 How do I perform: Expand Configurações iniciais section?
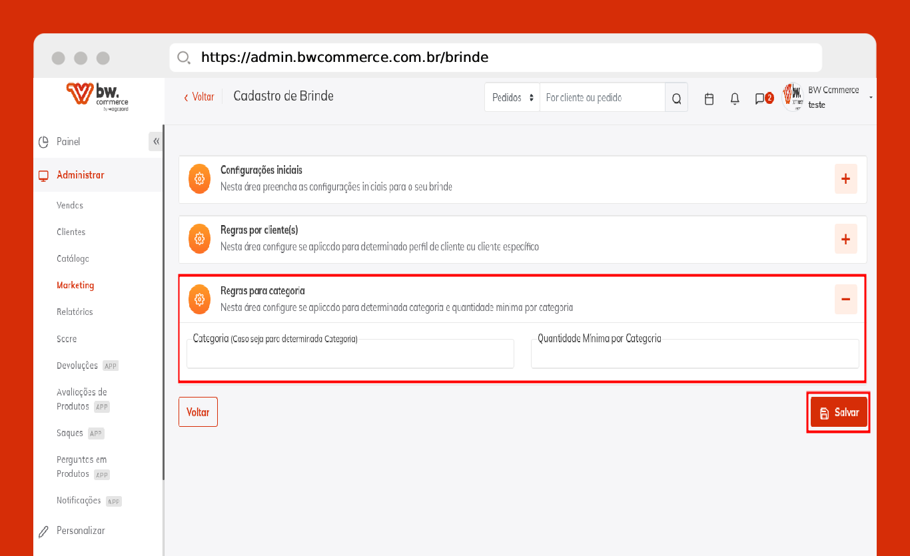pyautogui.click(x=845, y=179)
